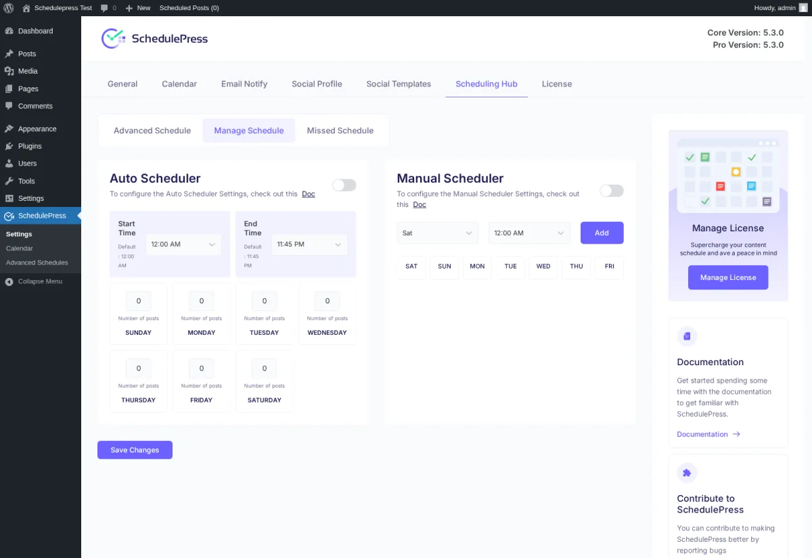Select the TUE day box in Manual Scheduler
Image resolution: width=812 pixels, height=558 pixels.
(510, 266)
